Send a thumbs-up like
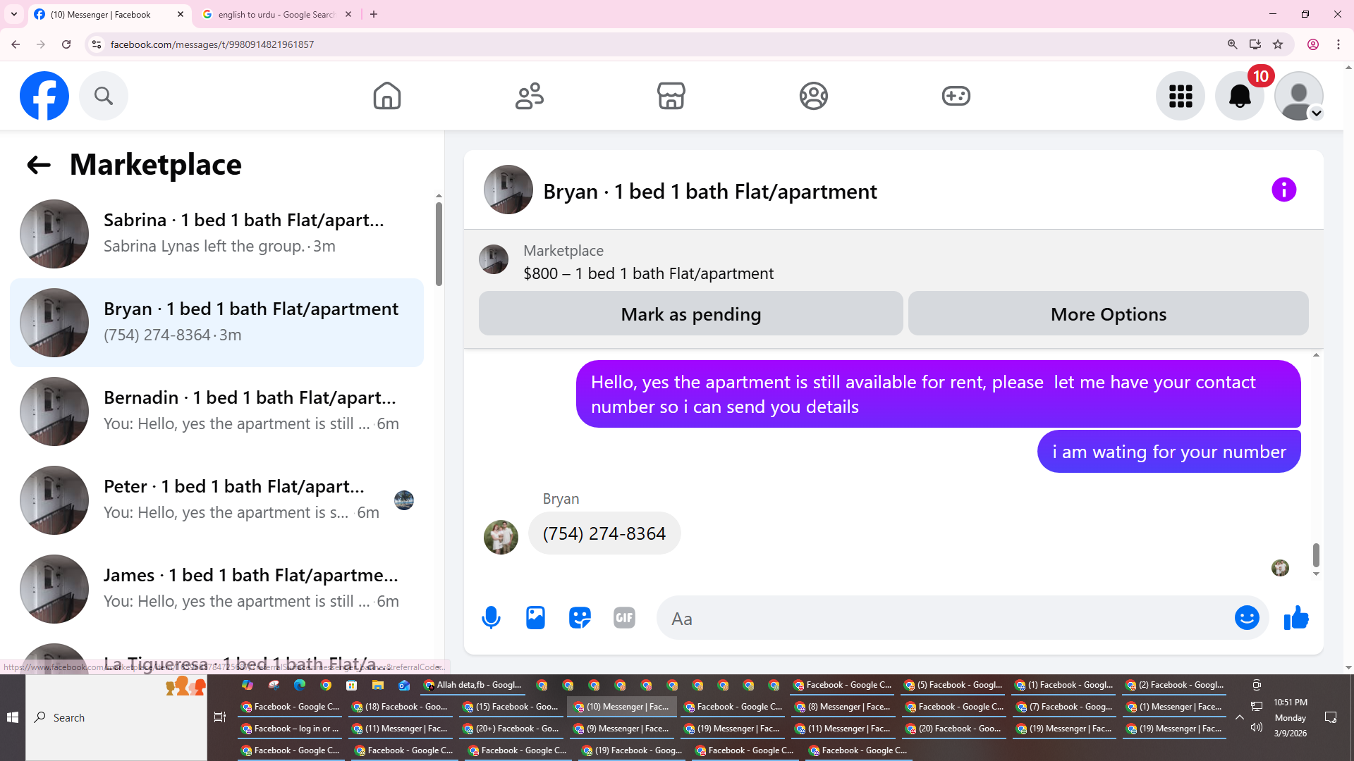This screenshot has height=761, width=1354. tap(1296, 618)
